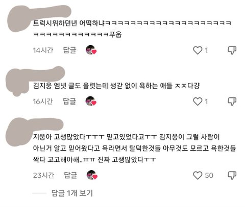The image size is (245, 207).
Task: Like the 14시간 comment with heart icon
Action: 198,50
